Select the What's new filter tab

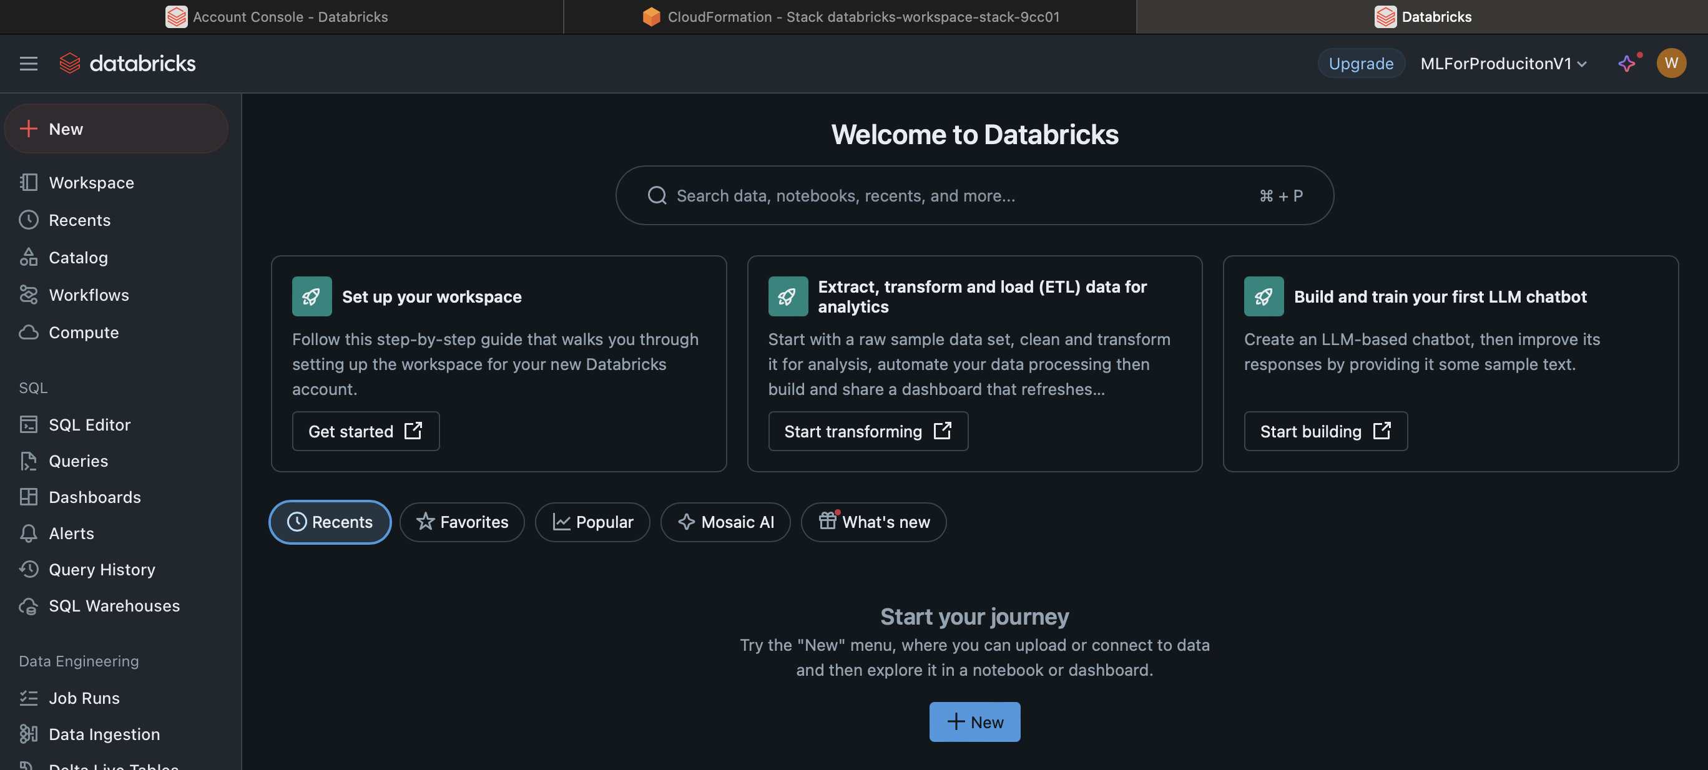coord(873,522)
